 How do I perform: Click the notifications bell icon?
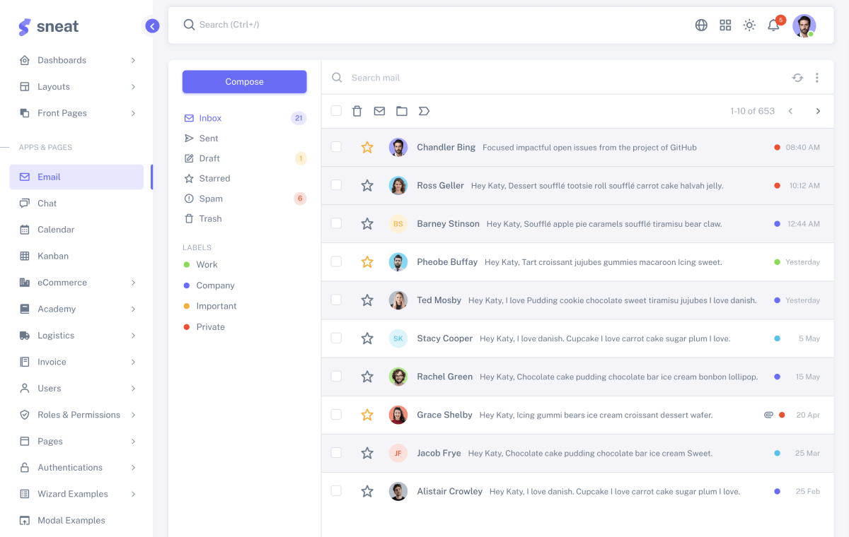(x=773, y=25)
